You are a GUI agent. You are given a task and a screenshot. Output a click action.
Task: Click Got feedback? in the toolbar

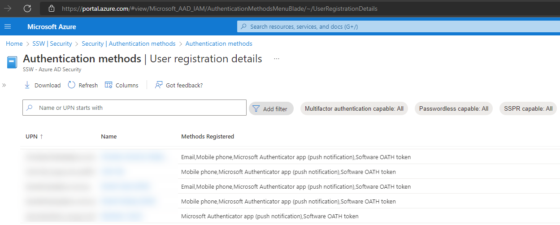179,85
